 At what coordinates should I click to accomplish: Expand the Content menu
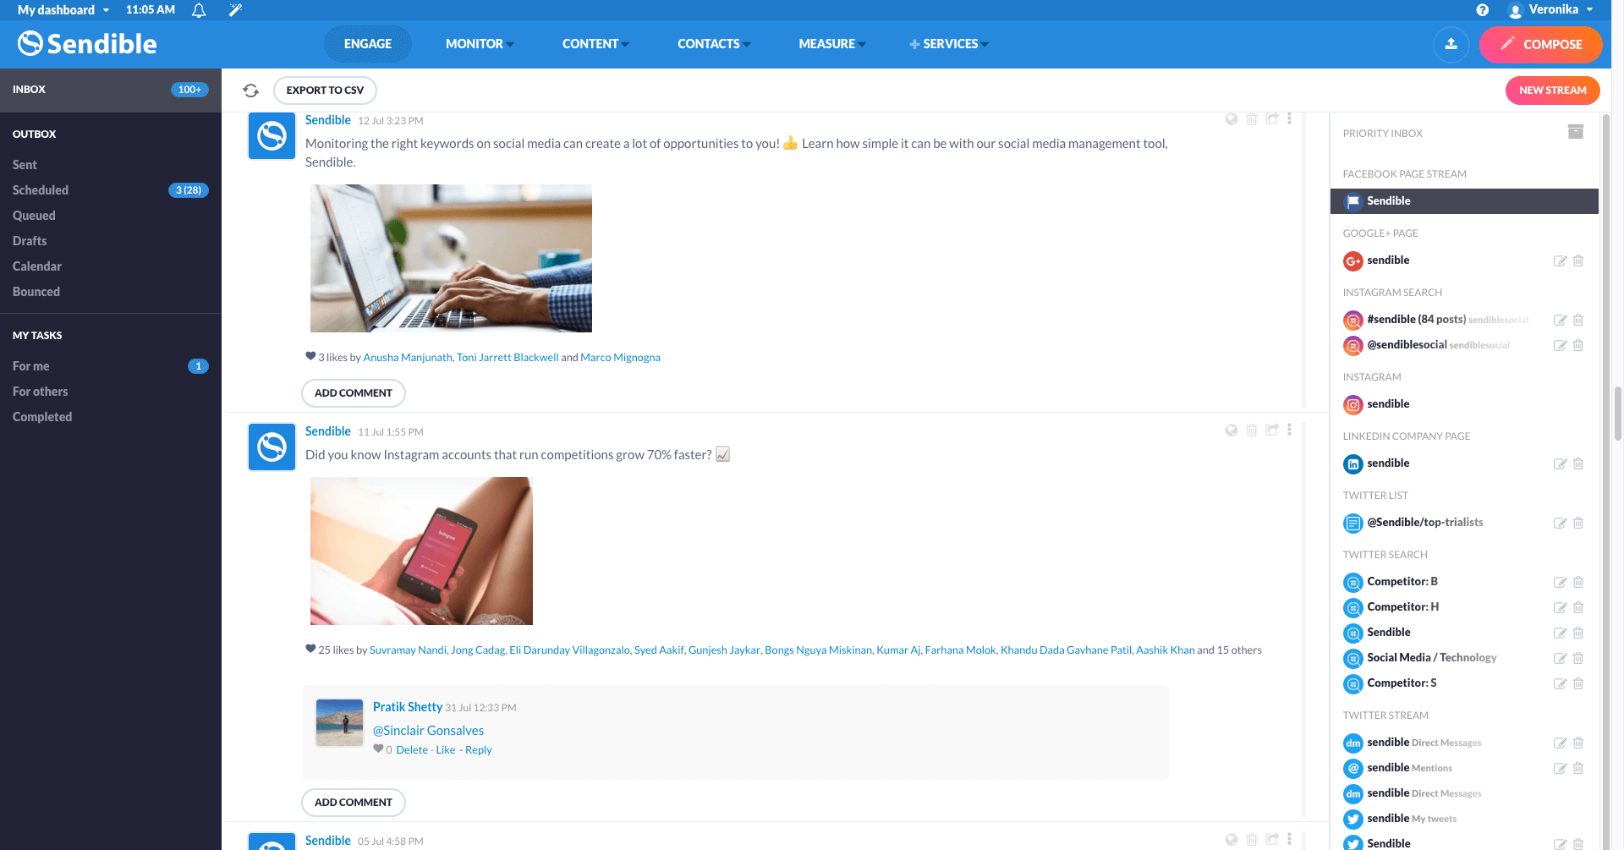[595, 44]
